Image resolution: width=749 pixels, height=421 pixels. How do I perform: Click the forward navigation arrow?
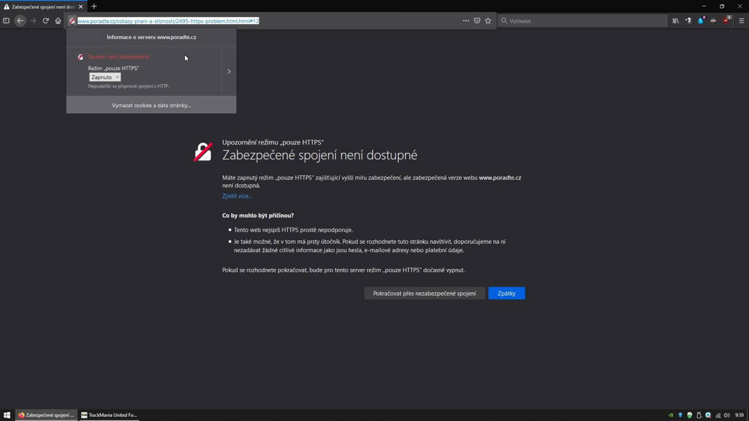(33, 21)
